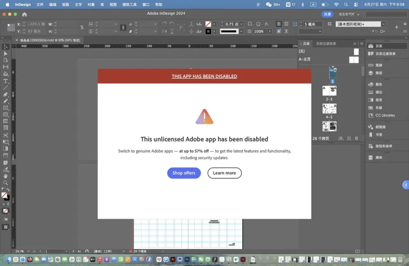Screen dimensions: 409x266
Task: Open the stroke weight 0.75 dropdown
Action: [242, 24]
